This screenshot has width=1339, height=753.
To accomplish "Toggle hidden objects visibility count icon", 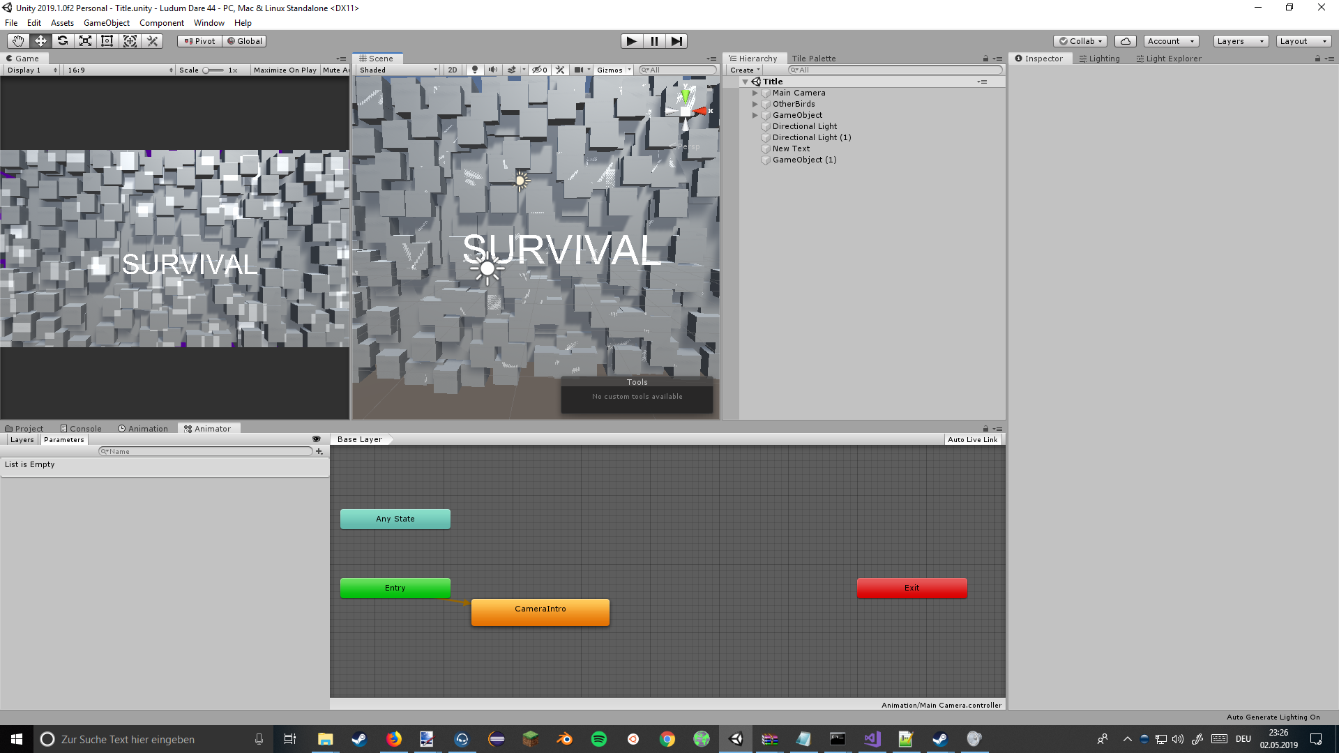I will (539, 70).
